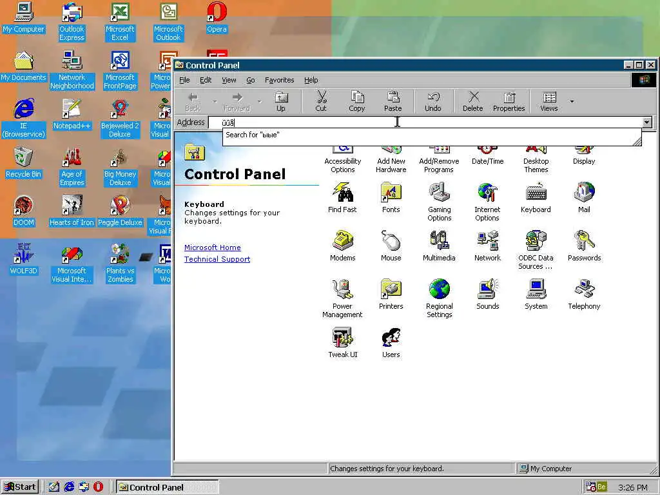This screenshot has height=495, width=660.
Task: Click the Paste toolbar button
Action: click(393, 102)
